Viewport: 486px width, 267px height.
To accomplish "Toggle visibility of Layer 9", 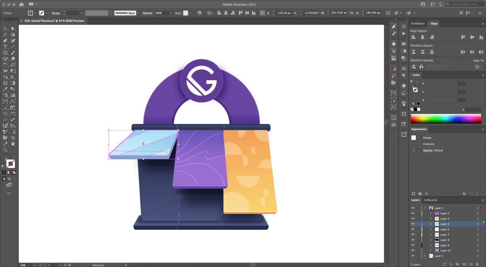I will pyautogui.click(x=413, y=245).
